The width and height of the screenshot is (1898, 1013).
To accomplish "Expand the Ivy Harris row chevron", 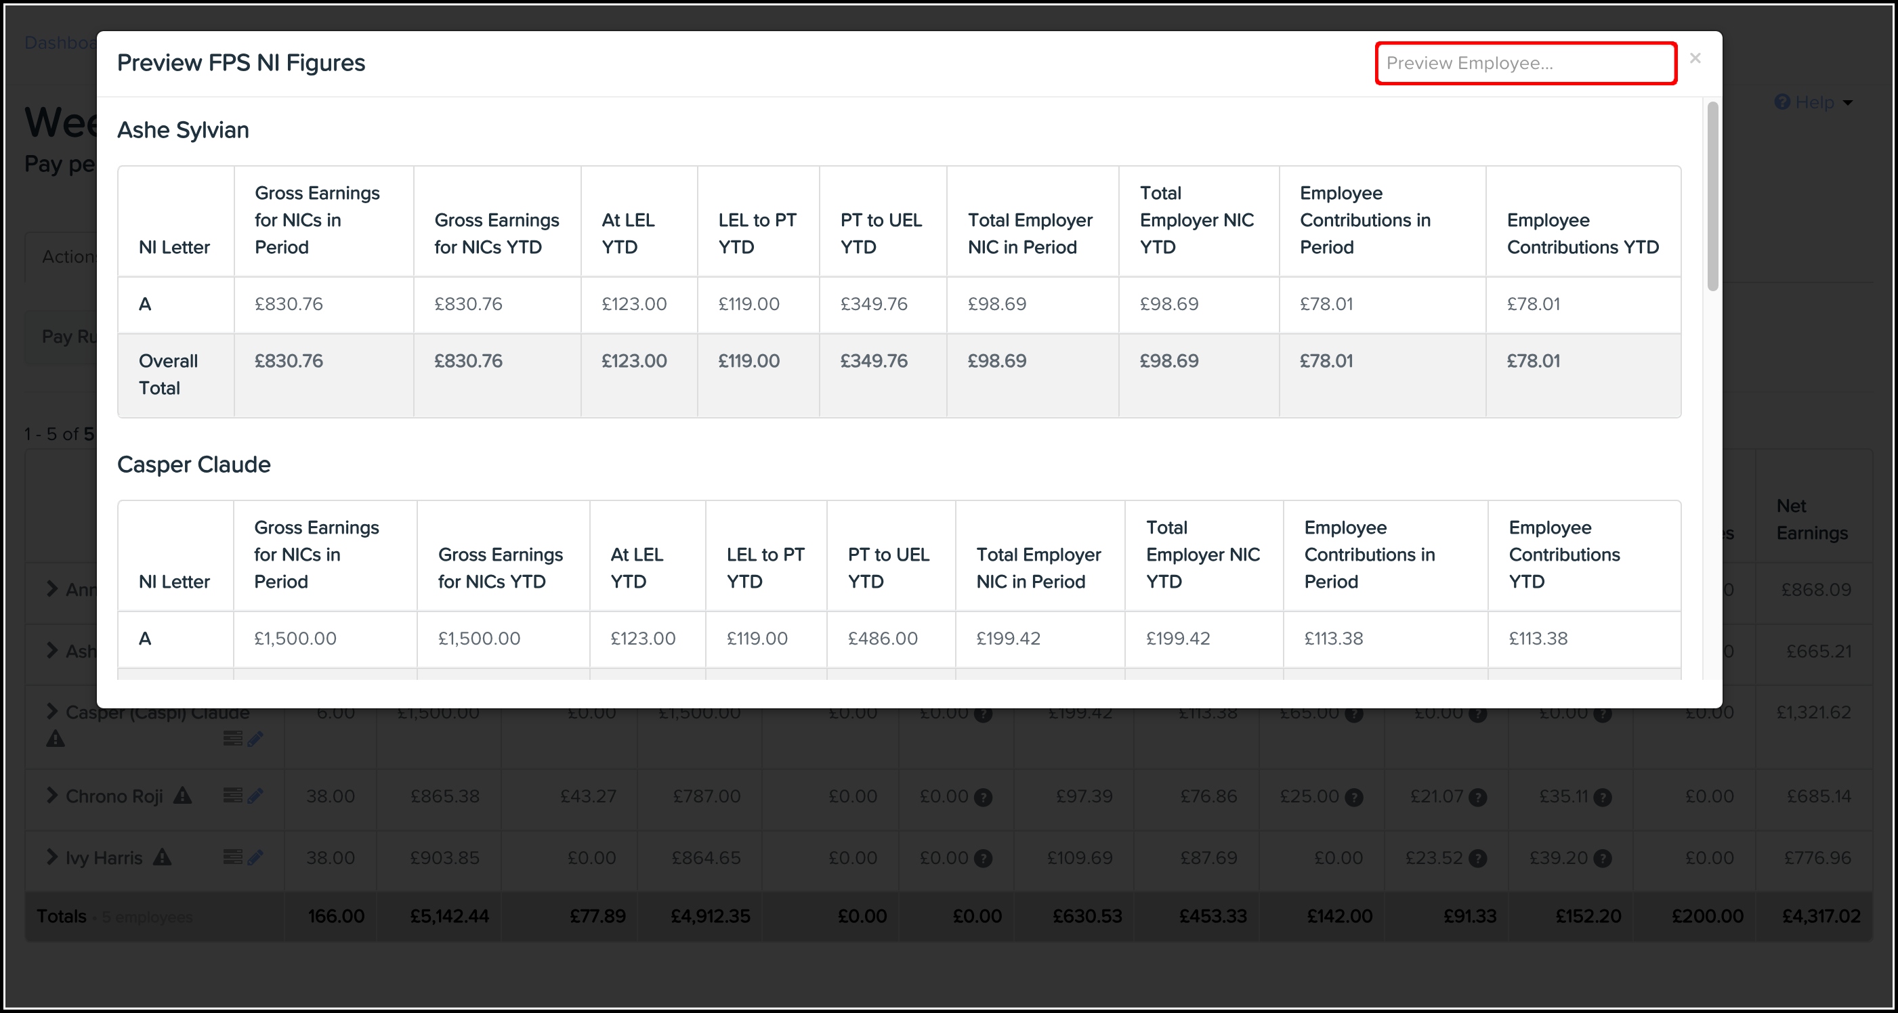I will (x=51, y=857).
